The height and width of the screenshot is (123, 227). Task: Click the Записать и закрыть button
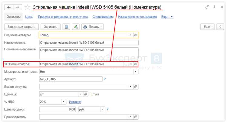click(x=21, y=27)
